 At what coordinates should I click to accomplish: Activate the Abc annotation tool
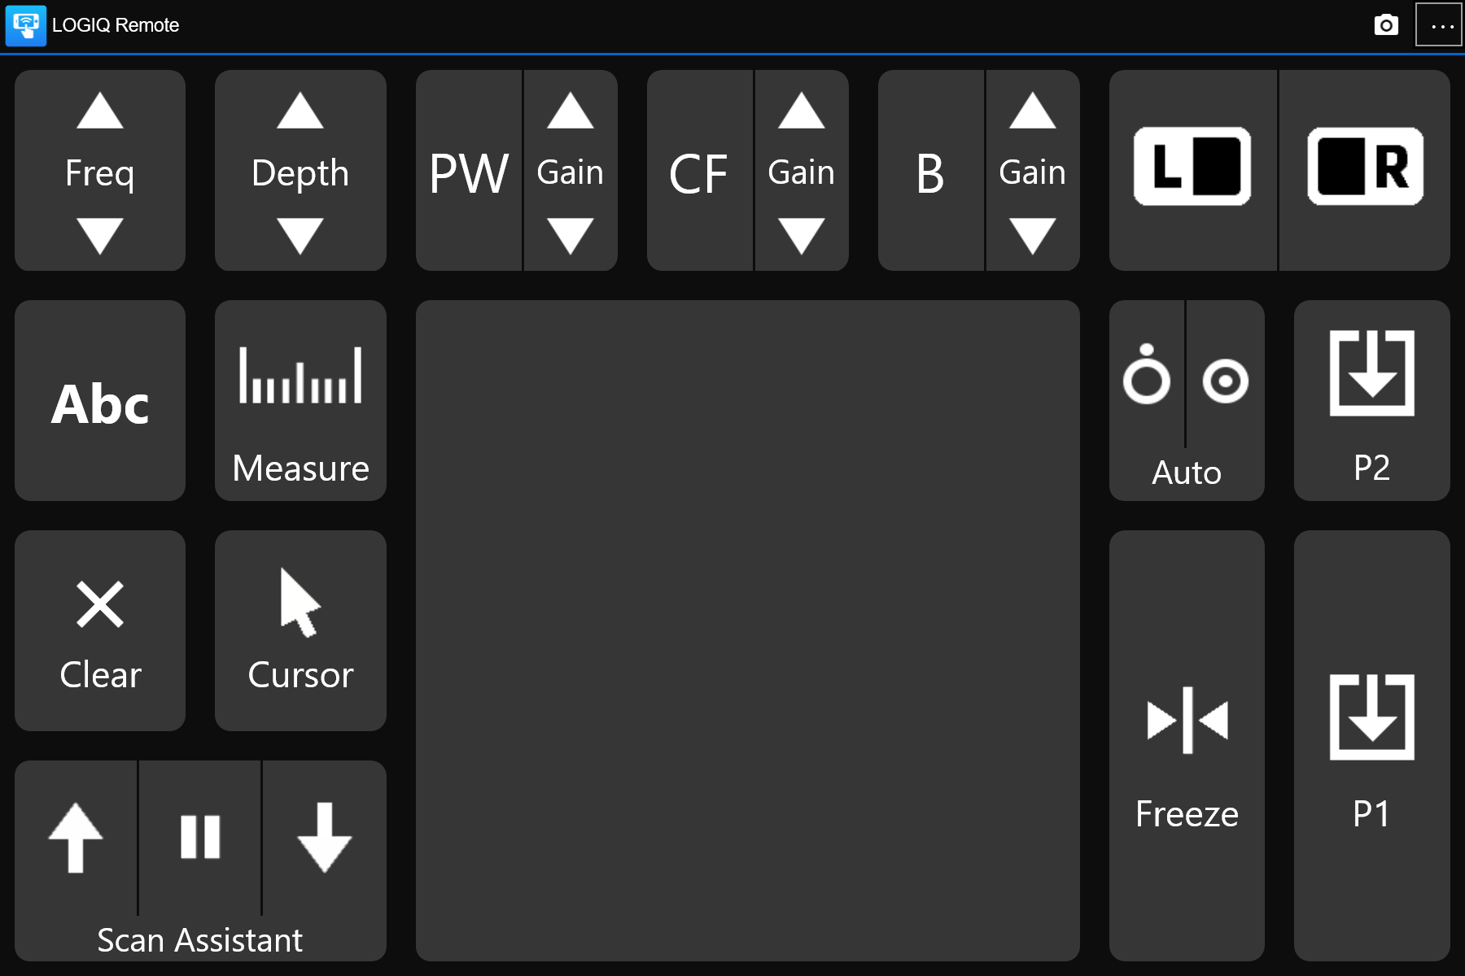point(99,400)
